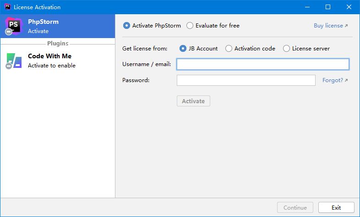The height and width of the screenshot is (217, 360).
Task: Click the Continue button
Action: coord(295,207)
